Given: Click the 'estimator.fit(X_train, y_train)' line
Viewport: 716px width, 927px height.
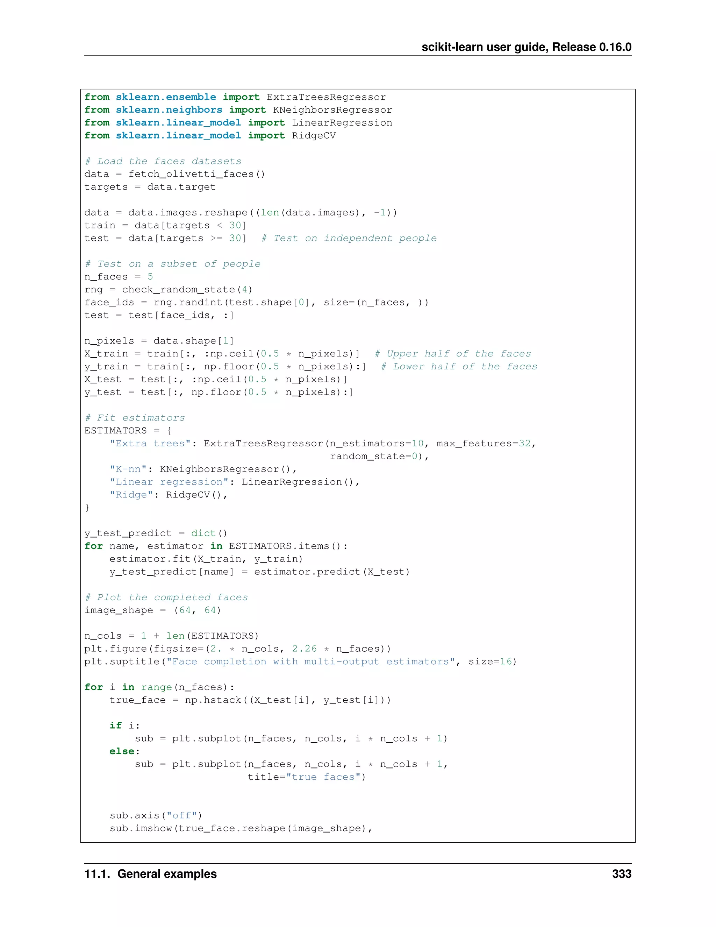Looking at the screenshot, I should pos(206,559).
